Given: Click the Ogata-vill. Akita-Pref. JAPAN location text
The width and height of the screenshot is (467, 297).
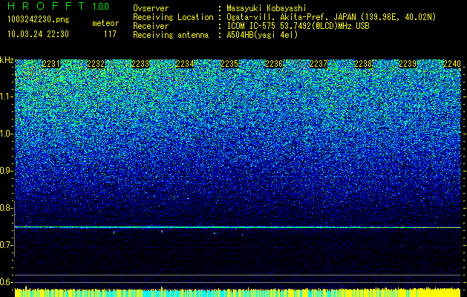Looking at the screenshot, I should tap(331, 17).
